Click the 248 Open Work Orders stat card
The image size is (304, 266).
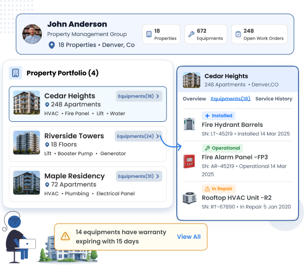coord(259,34)
